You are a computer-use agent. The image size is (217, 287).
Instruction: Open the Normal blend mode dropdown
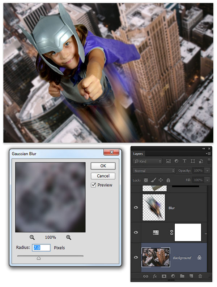coord(154,171)
